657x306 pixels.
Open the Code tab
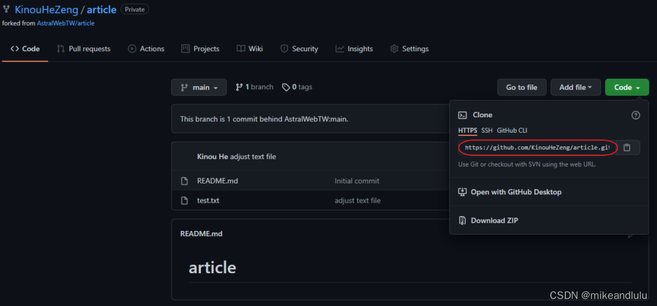[x=25, y=49]
